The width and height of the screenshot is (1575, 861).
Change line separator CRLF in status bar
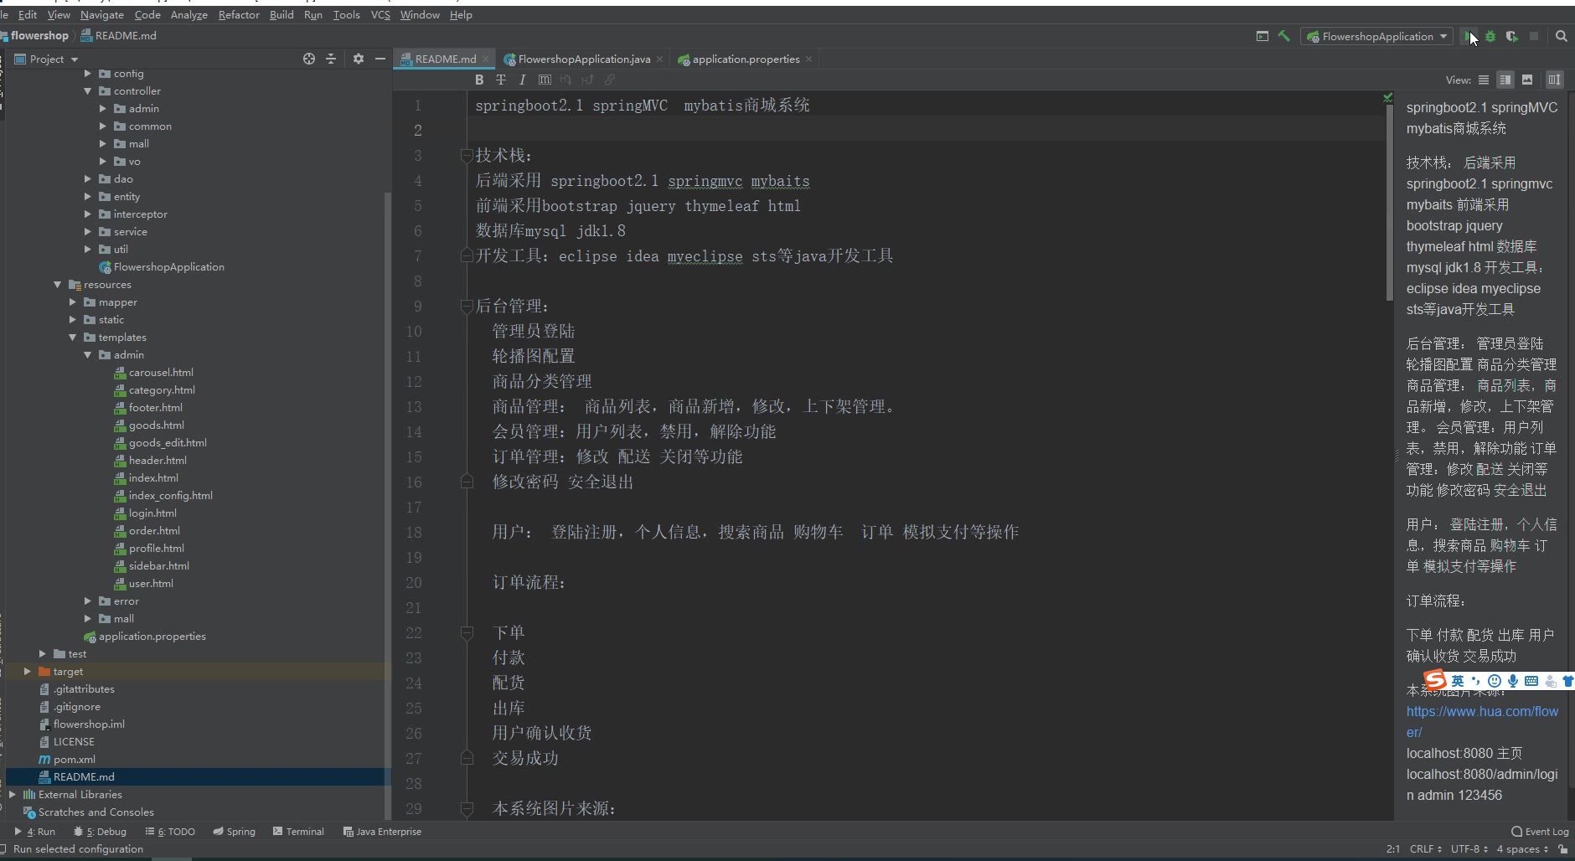click(1425, 848)
